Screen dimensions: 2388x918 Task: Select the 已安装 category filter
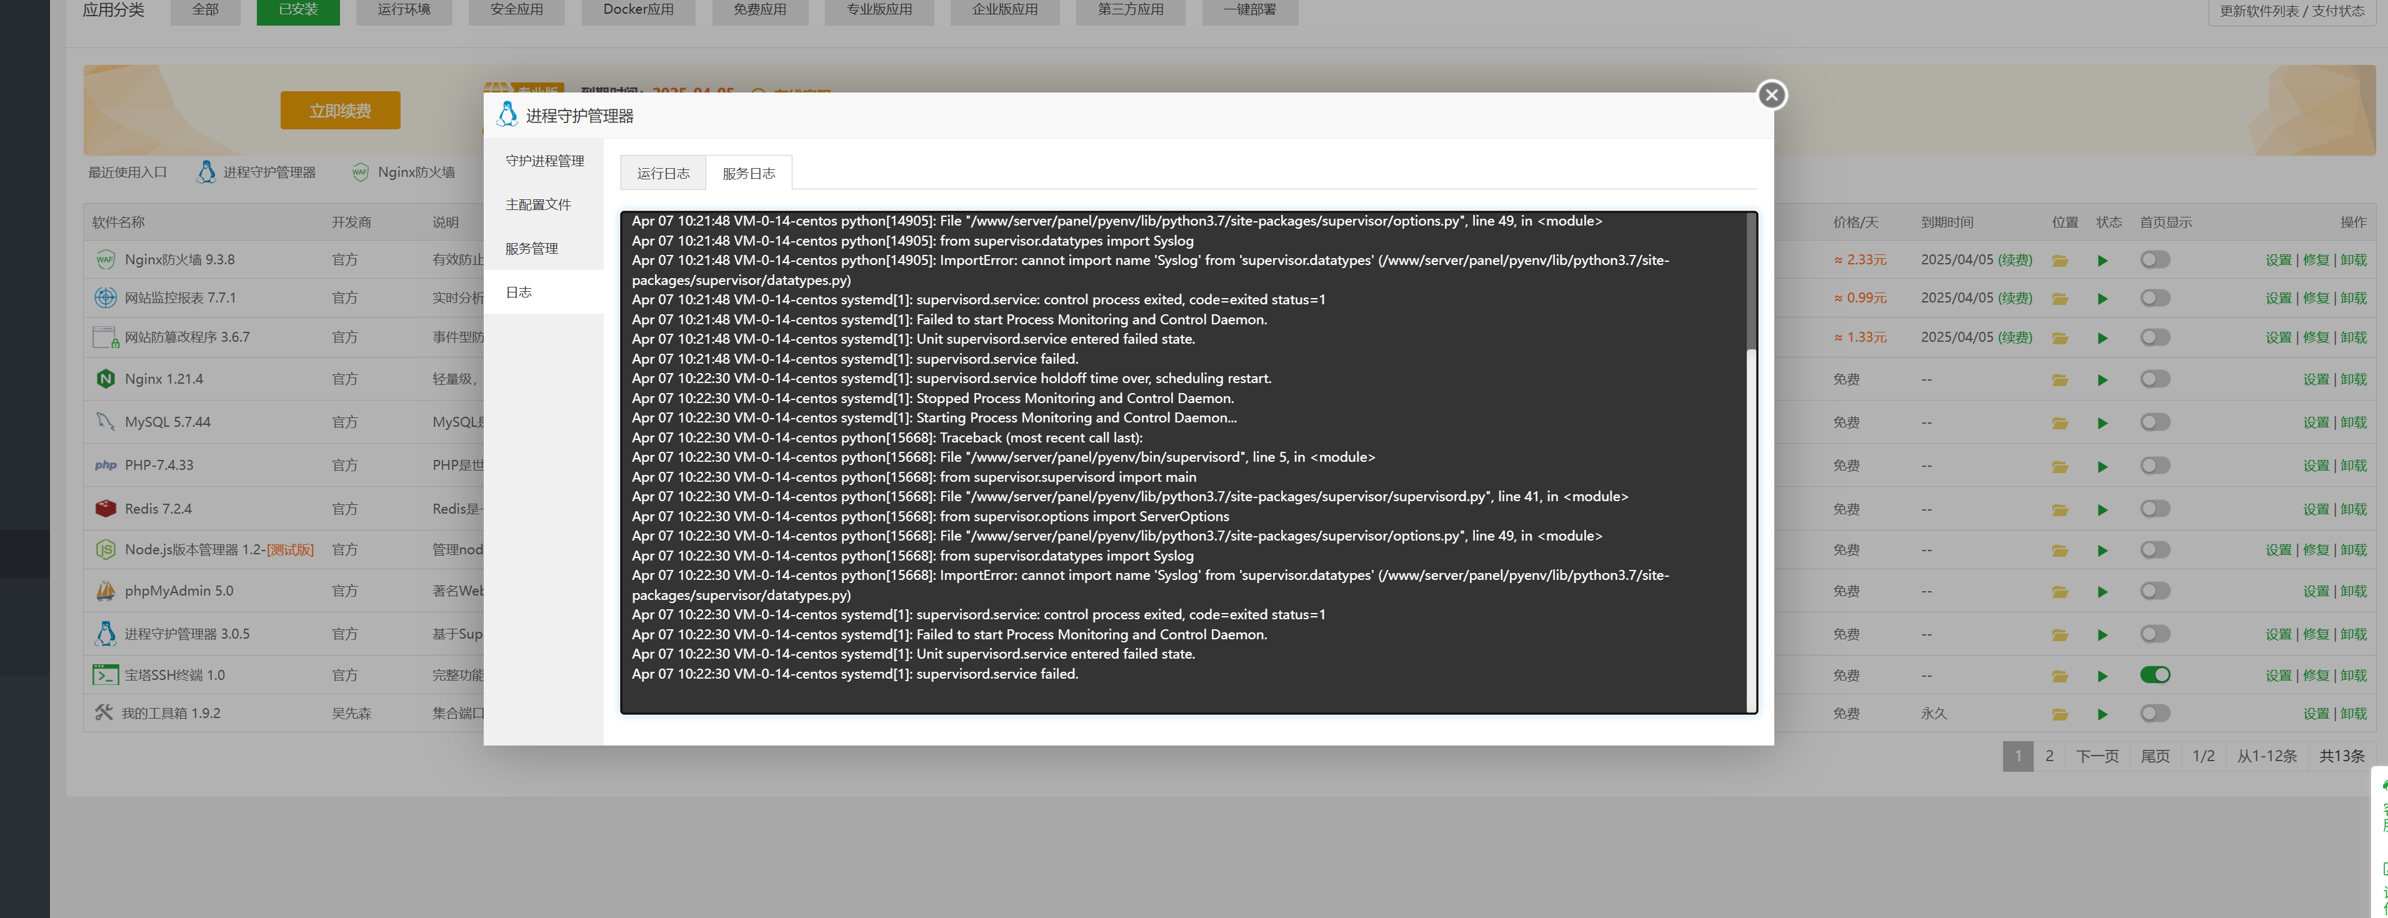[x=299, y=10]
